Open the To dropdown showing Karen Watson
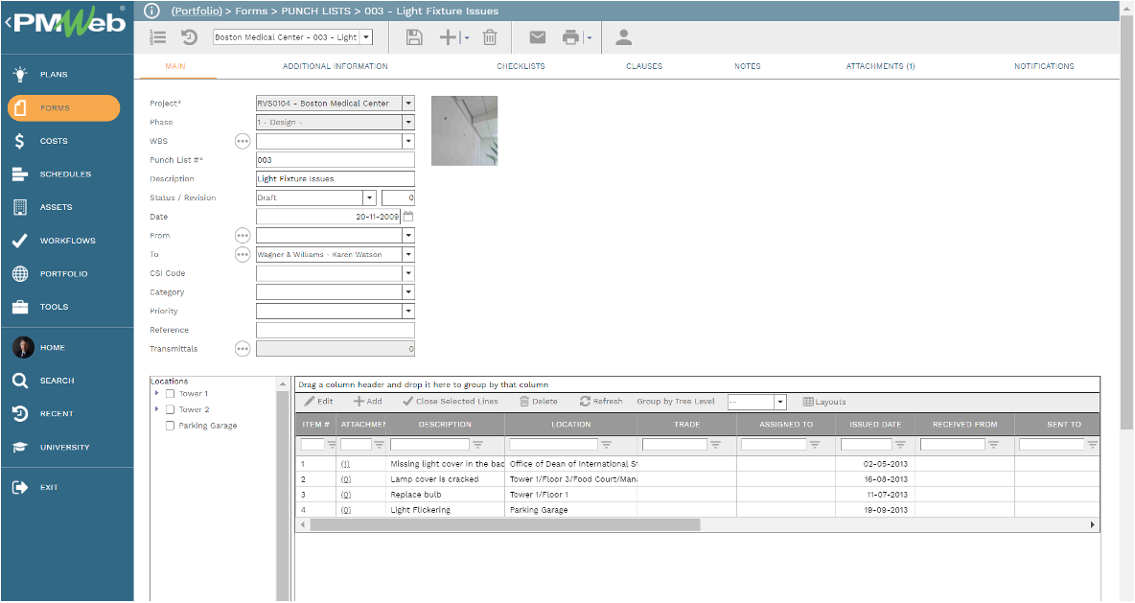 (x=408, y=254)
